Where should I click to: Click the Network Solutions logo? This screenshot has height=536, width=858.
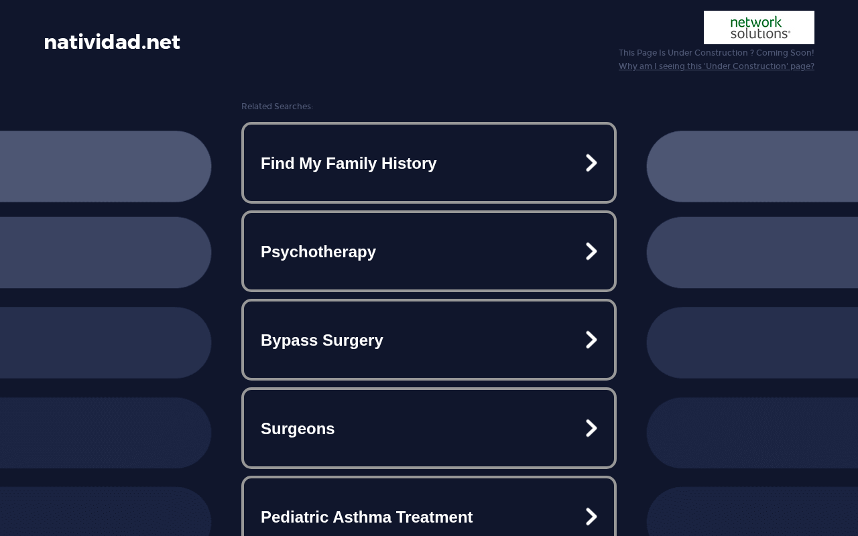[759, 27]
